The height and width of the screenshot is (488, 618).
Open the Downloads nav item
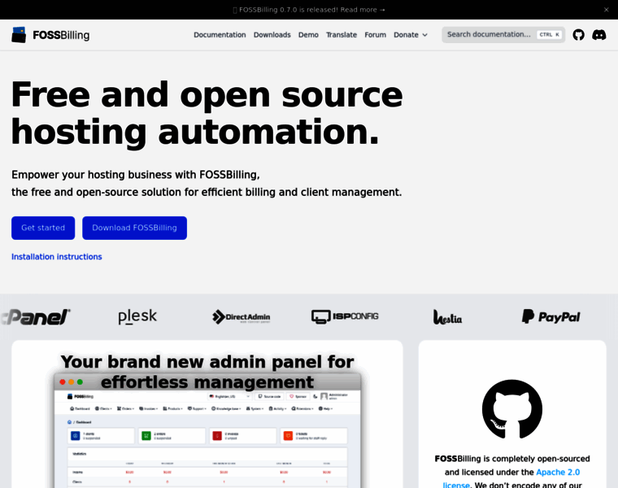click(272, 35)
